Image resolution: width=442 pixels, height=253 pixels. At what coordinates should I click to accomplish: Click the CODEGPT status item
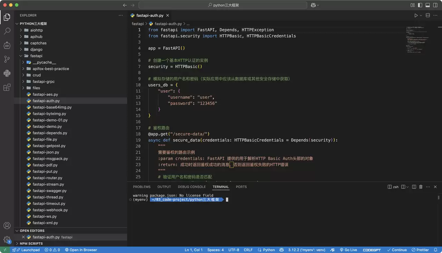(x=372, y=250)
